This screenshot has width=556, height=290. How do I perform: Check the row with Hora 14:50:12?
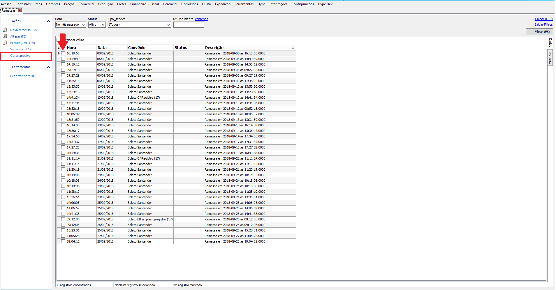63,64
